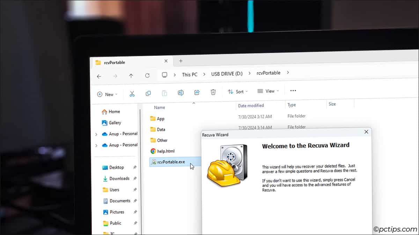Sort by Date modified column header

pos(251,105)
